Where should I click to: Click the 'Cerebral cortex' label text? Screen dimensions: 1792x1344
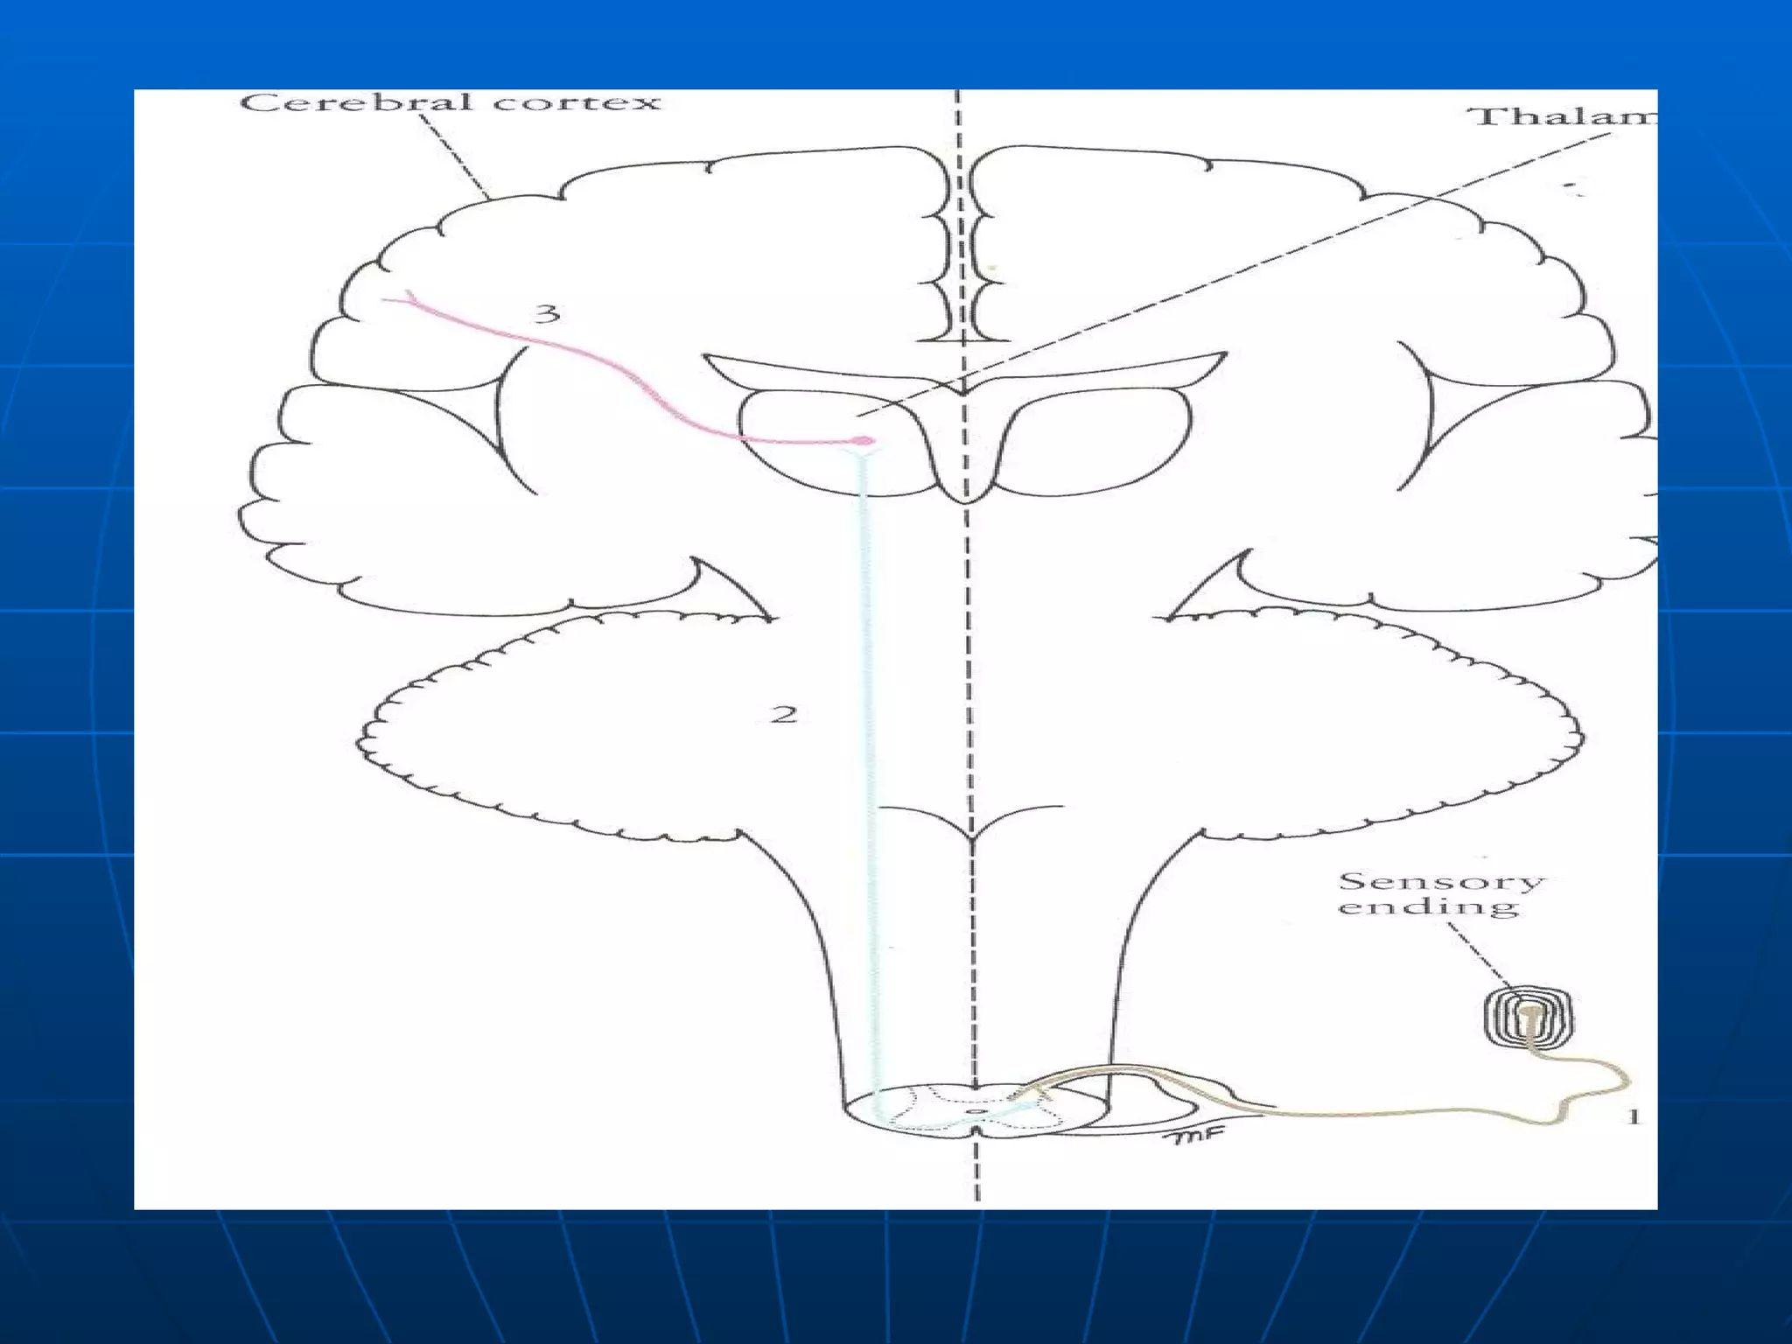[450, 102]
